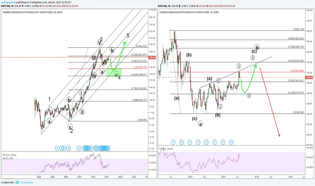Click the first D dividend marker on weekly chart

coord(173,142)
